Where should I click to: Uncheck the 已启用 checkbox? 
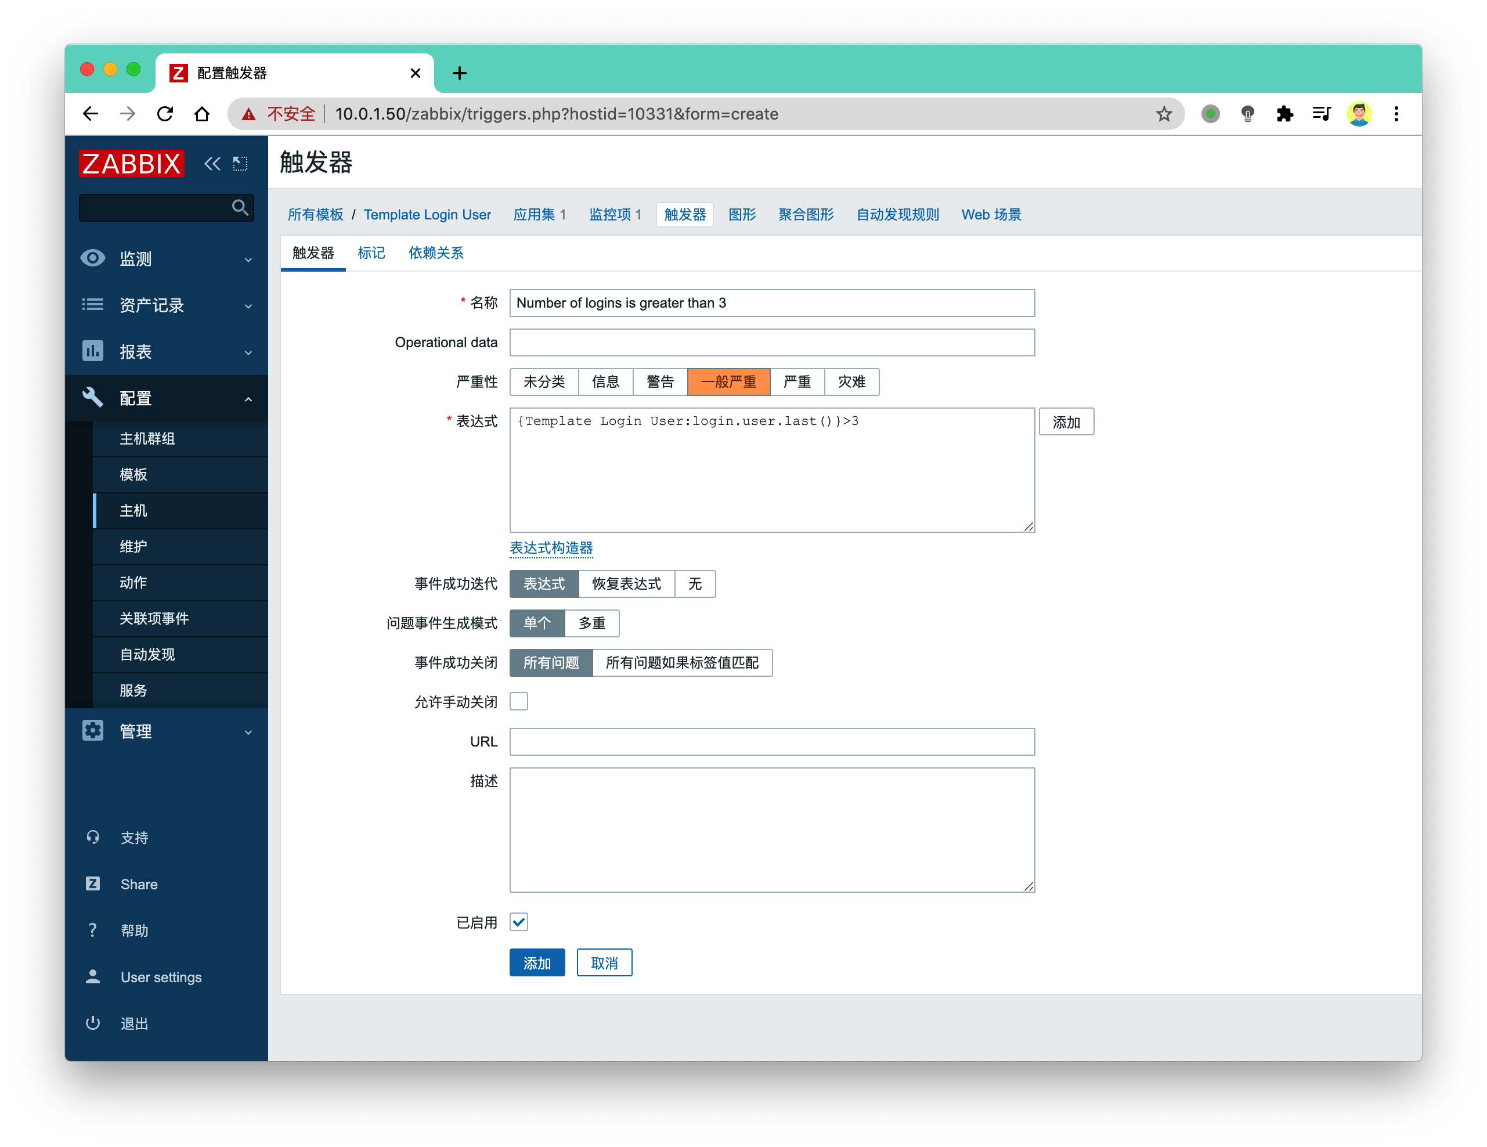(x=519, y=922)
